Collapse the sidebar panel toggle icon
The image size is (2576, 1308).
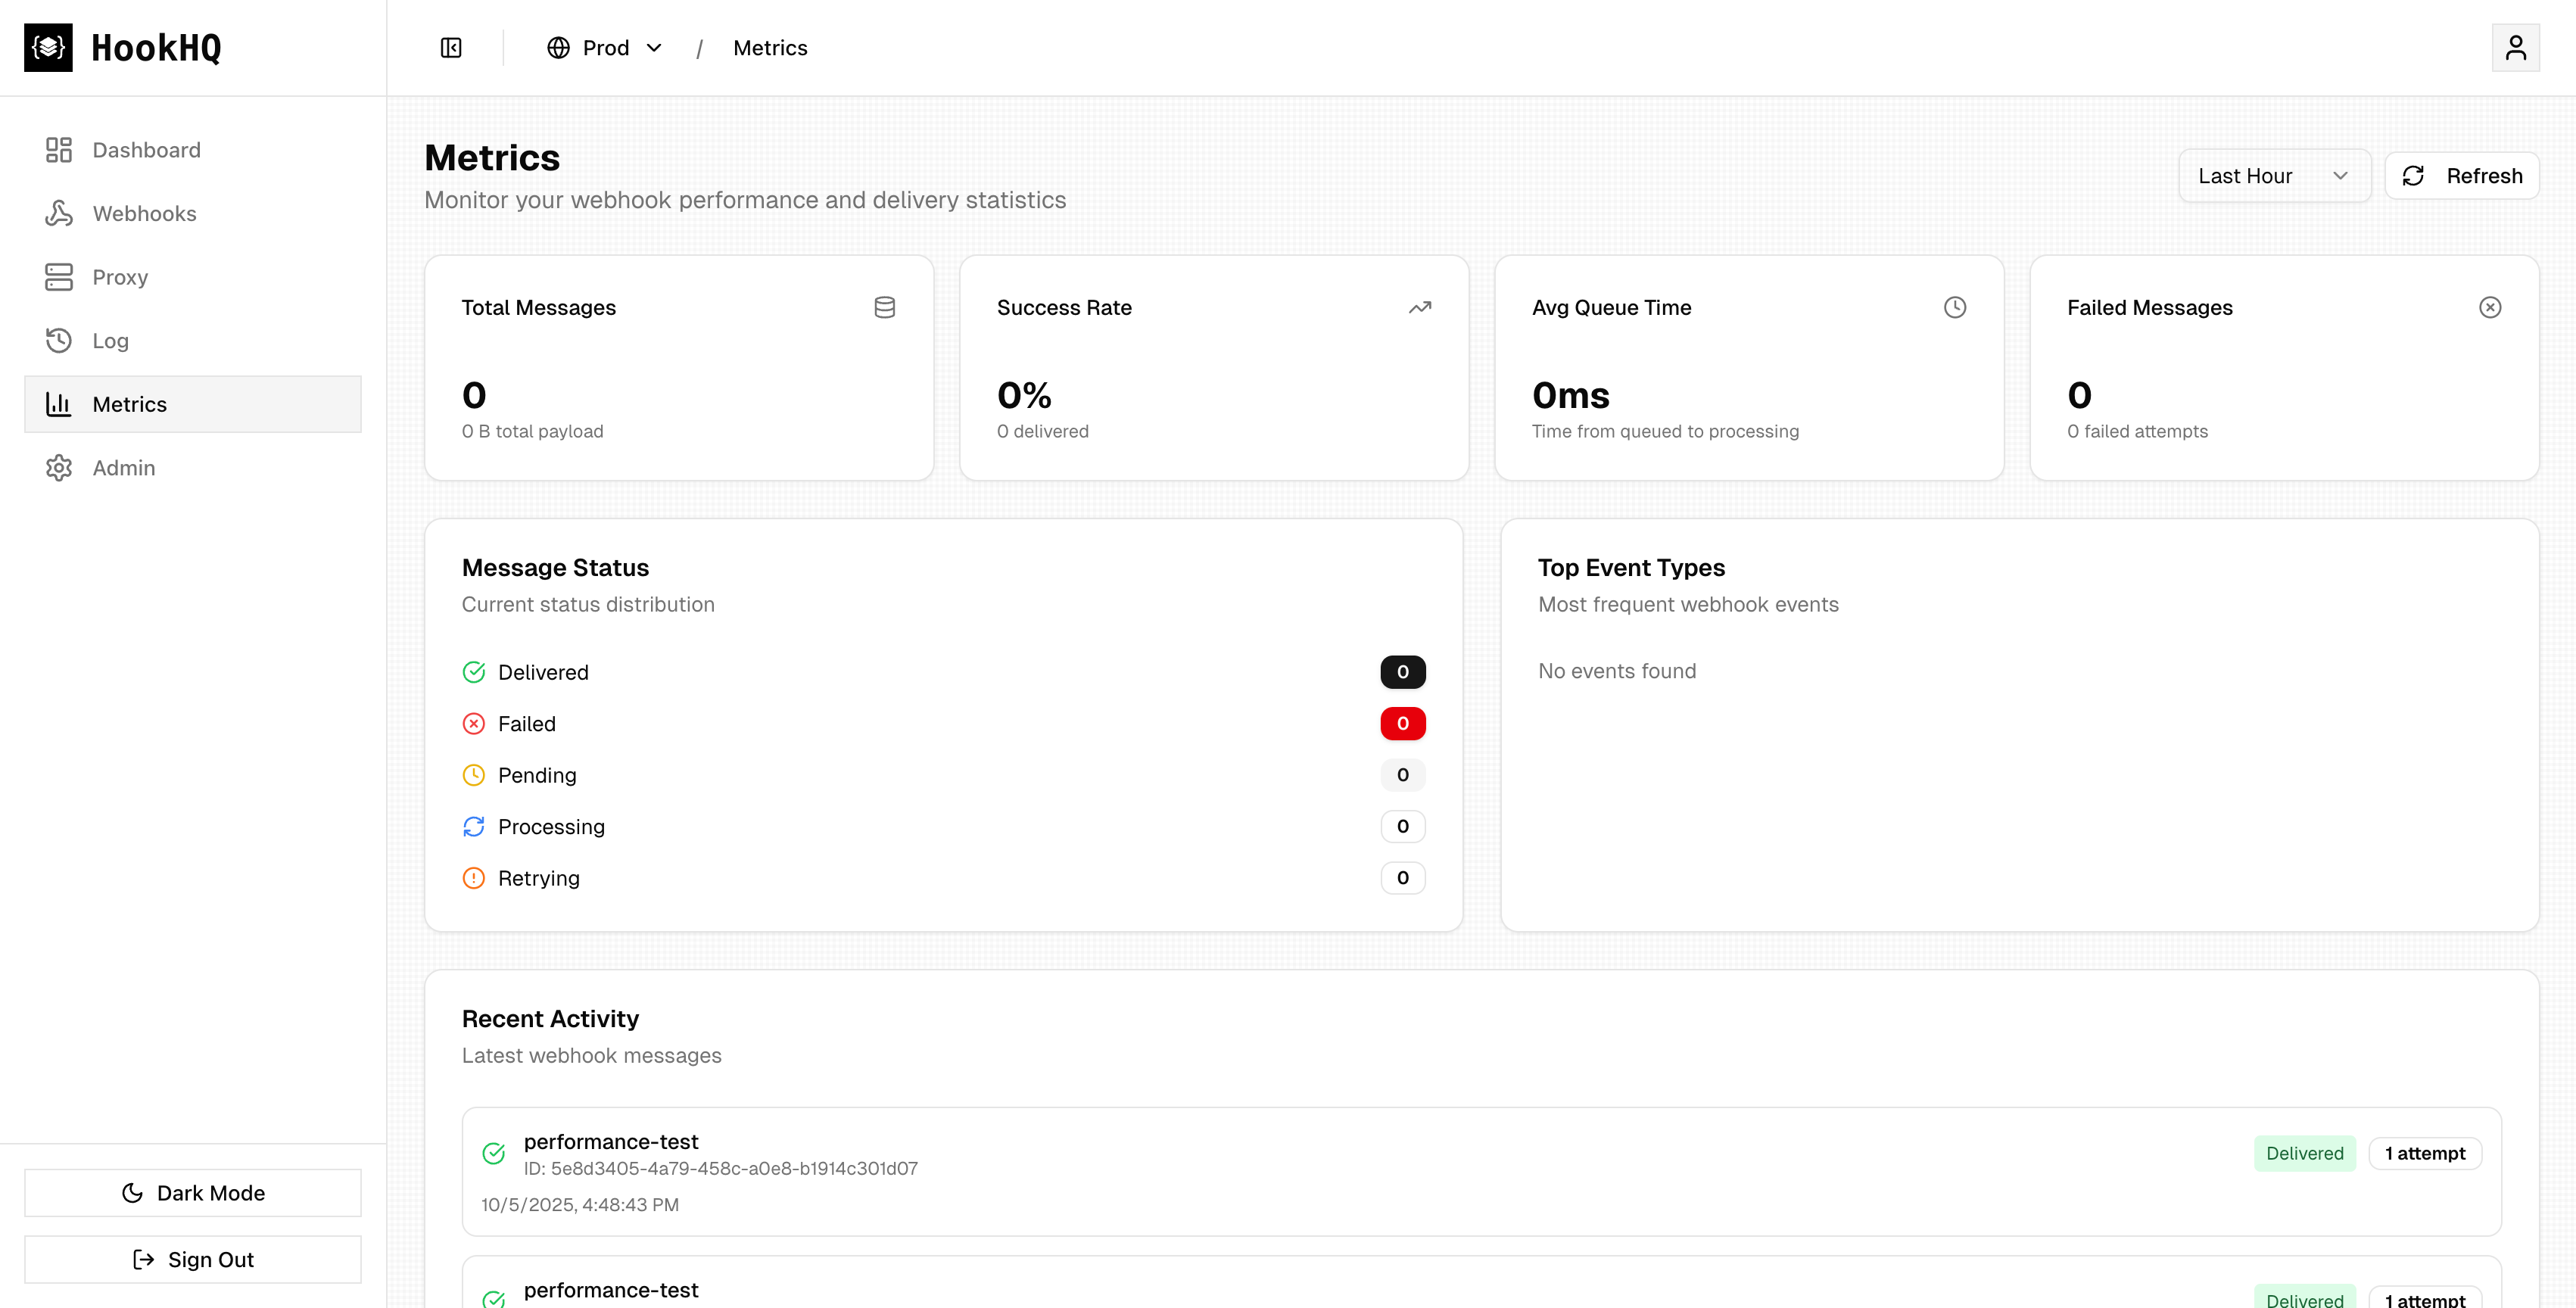[x=451, y=48]
